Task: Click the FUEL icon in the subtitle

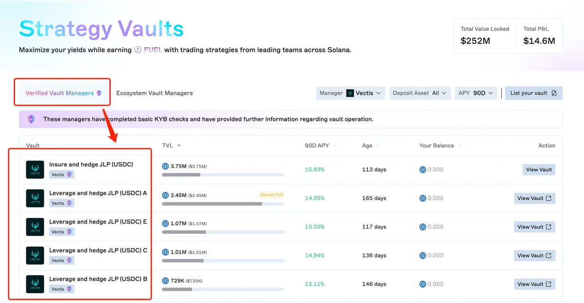Action: pos(139,50)
